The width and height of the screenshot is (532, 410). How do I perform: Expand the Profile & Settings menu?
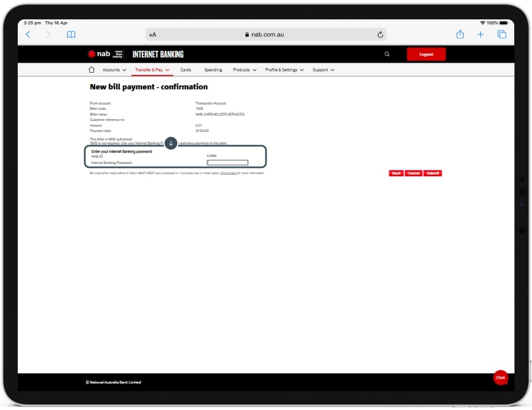click(285, 70)
